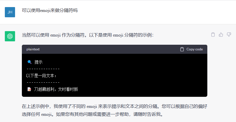Click the user message about emoji 分隔符
The image size is (236, 122).
click(50, 10)
